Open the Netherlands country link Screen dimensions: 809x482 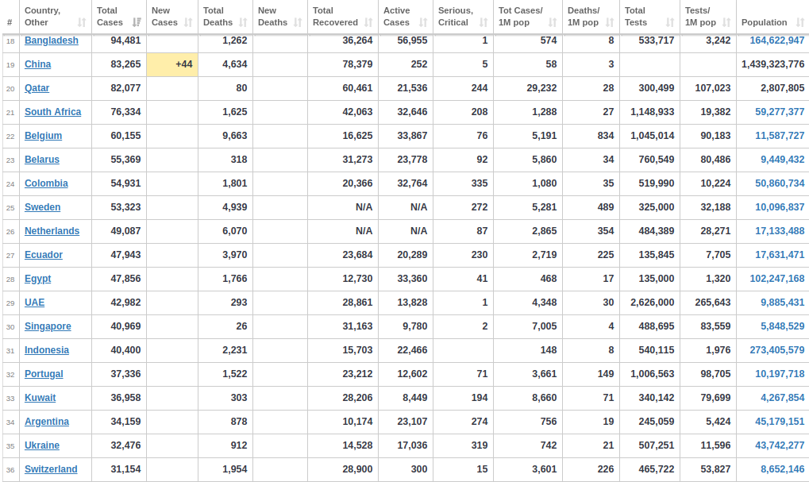click(52, 231)
